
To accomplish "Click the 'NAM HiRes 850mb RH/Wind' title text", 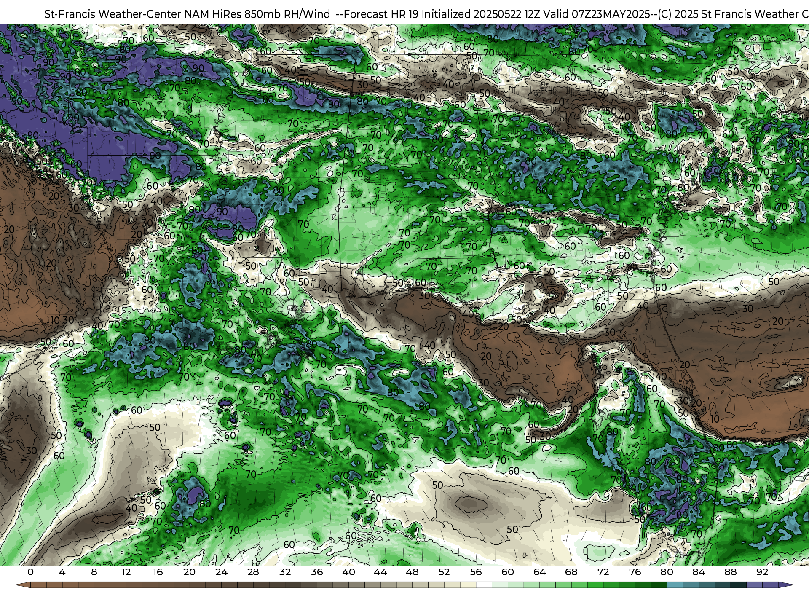I will [257, 14].
